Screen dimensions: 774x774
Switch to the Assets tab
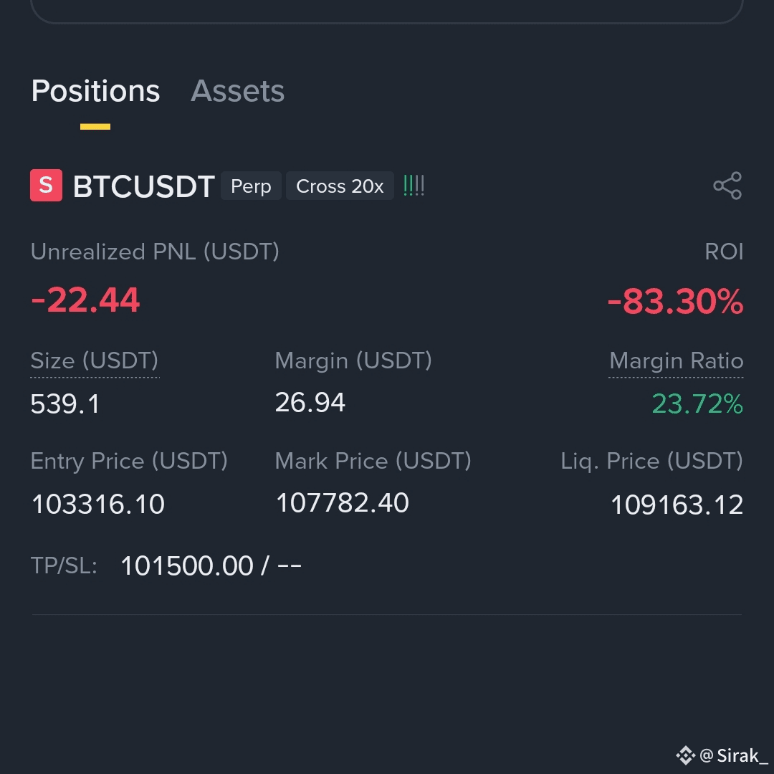tap(237, 91)
